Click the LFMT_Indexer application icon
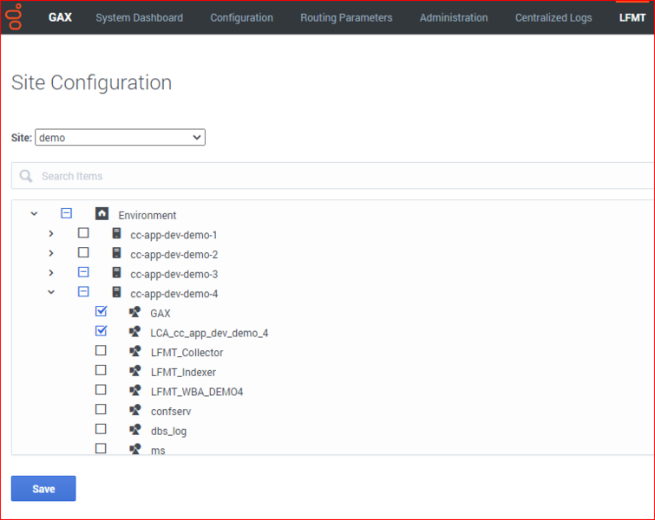 pos(134,371)
